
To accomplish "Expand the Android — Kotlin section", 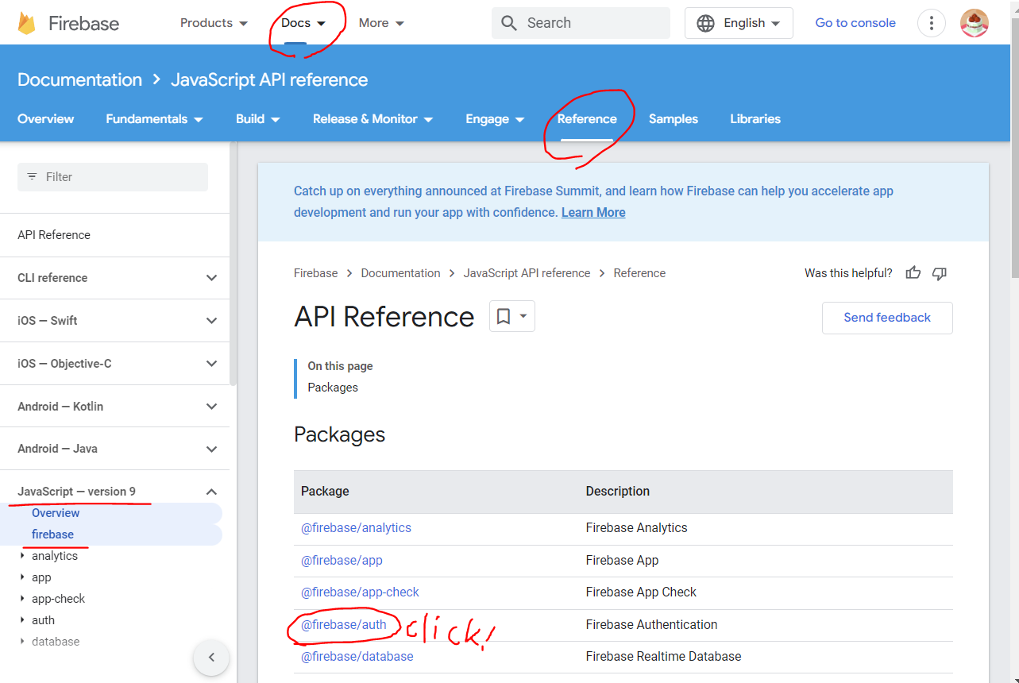I will tap(211, 407).
